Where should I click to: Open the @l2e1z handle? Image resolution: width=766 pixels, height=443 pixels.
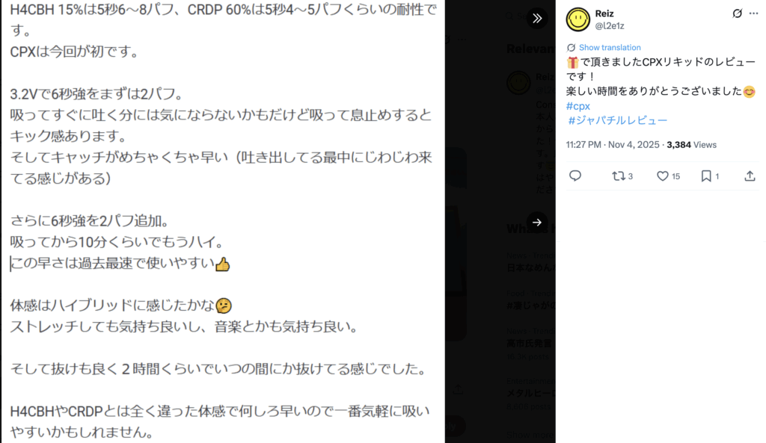click(x=610, y=26)
